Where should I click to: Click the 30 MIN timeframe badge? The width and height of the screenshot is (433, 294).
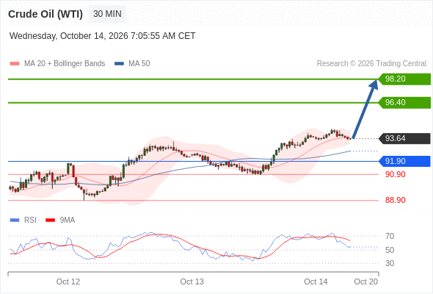[x=107, y=14]
